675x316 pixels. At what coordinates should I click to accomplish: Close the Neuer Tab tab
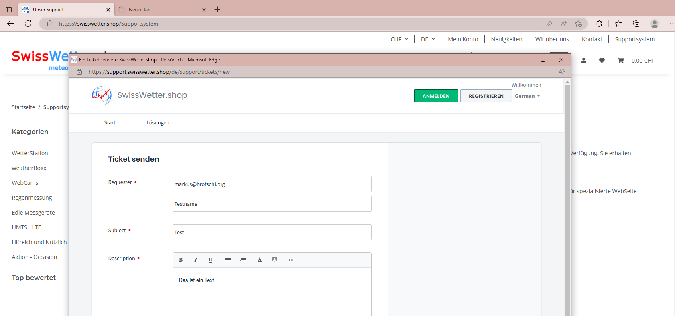[204, 10]
